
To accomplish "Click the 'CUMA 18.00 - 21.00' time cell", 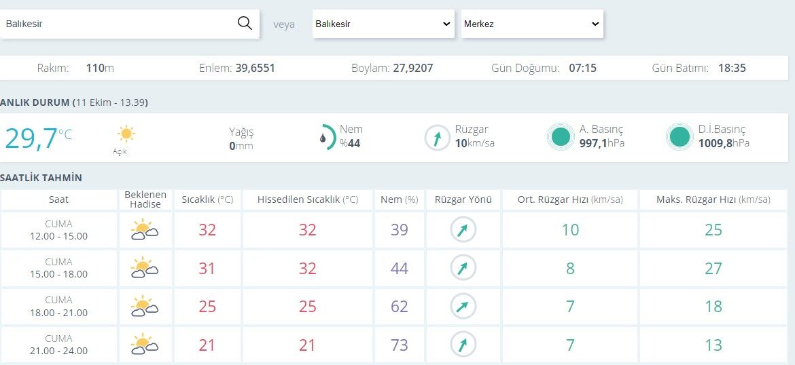I will pos(59,306).
